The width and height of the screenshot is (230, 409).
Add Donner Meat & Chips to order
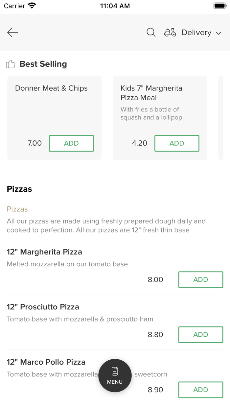71,143
